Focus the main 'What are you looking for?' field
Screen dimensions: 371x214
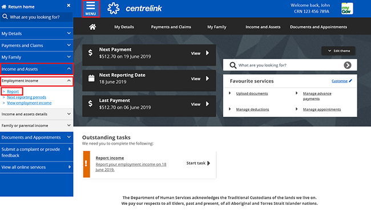pos(290,65)
